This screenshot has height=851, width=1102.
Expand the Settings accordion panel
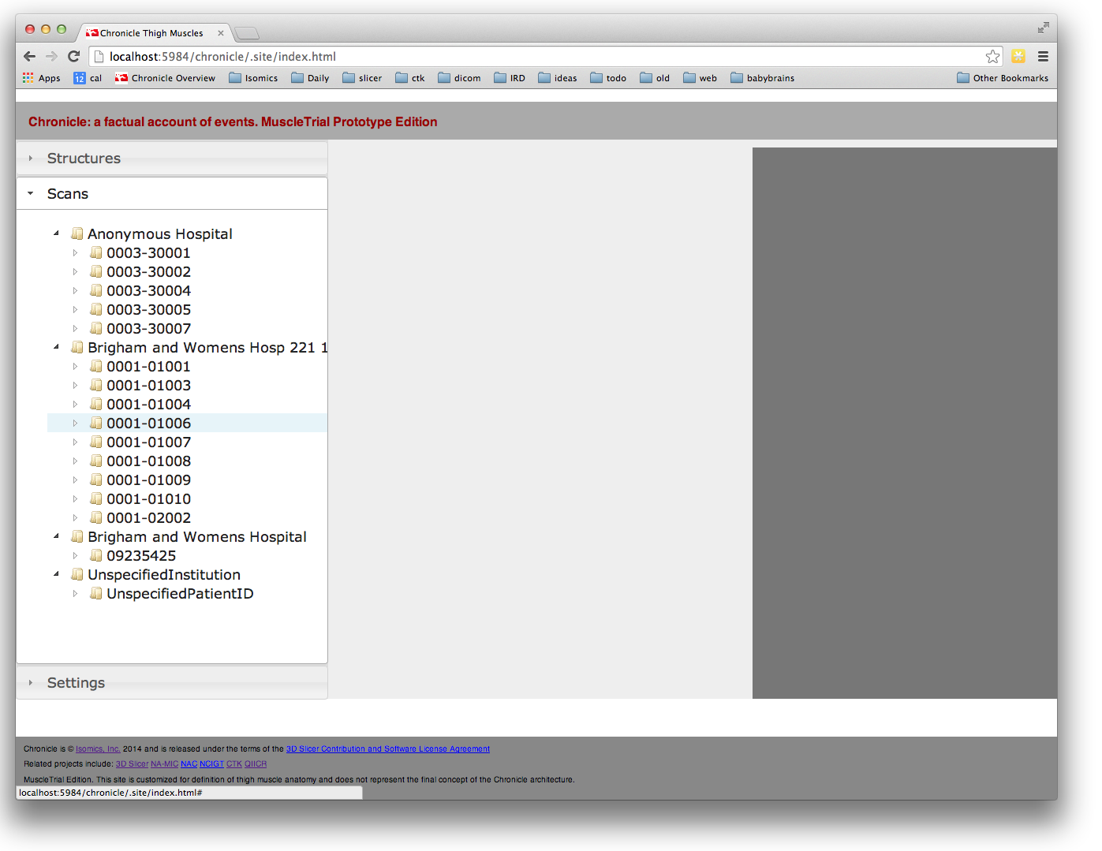(x=76, y=683)
